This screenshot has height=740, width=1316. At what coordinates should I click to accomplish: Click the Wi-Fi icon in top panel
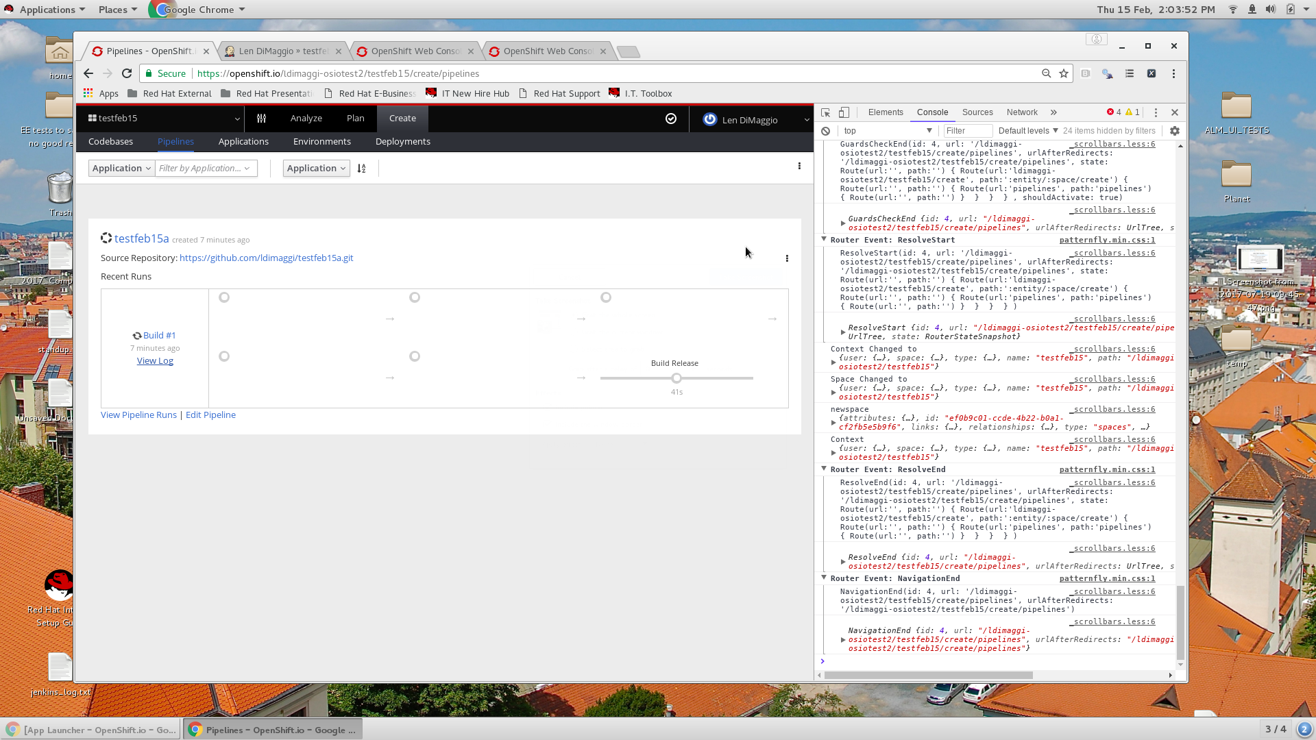click(x=1232, y=10)
